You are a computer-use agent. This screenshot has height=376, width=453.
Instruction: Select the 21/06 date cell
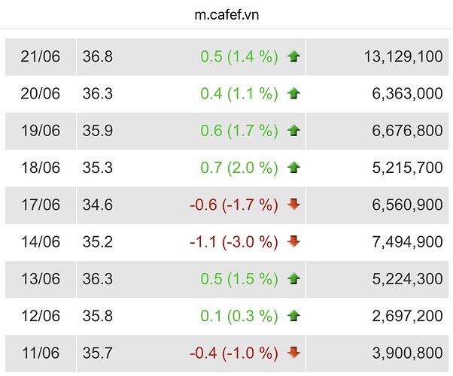point(41,56)
